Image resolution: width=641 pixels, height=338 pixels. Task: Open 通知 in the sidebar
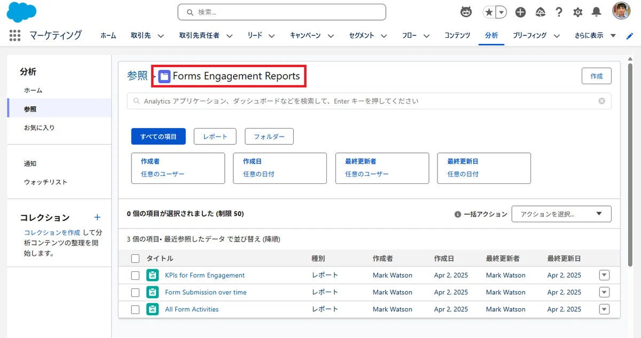click(30, 163)
